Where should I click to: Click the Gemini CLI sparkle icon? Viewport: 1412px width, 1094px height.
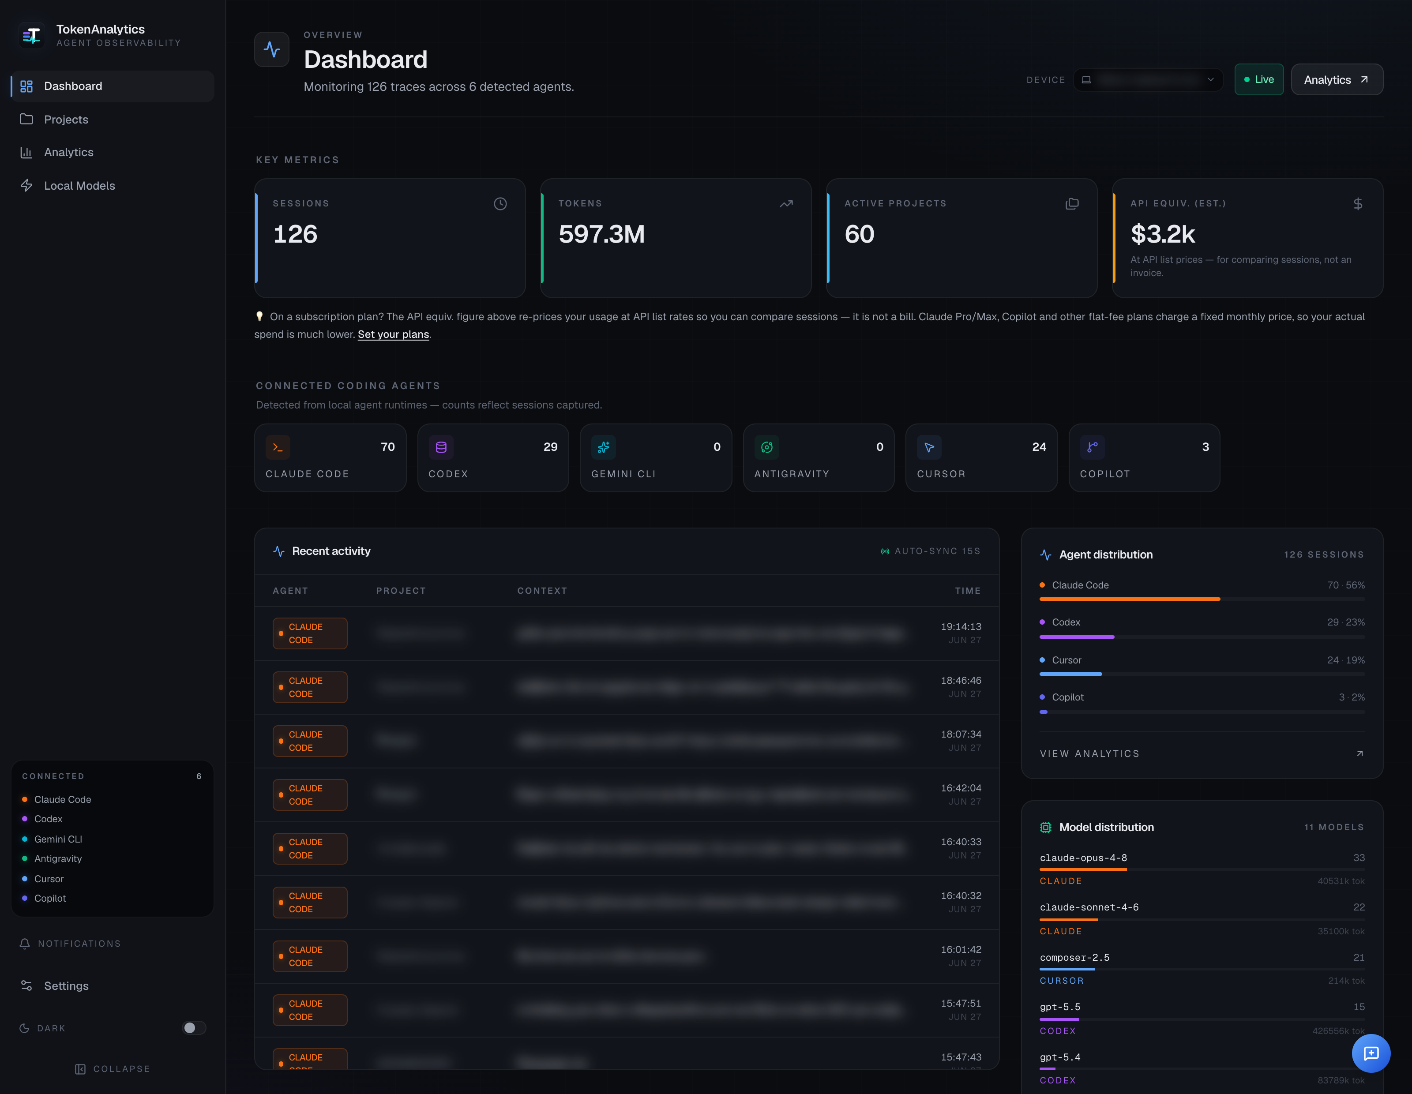click(x=604, y=447)
